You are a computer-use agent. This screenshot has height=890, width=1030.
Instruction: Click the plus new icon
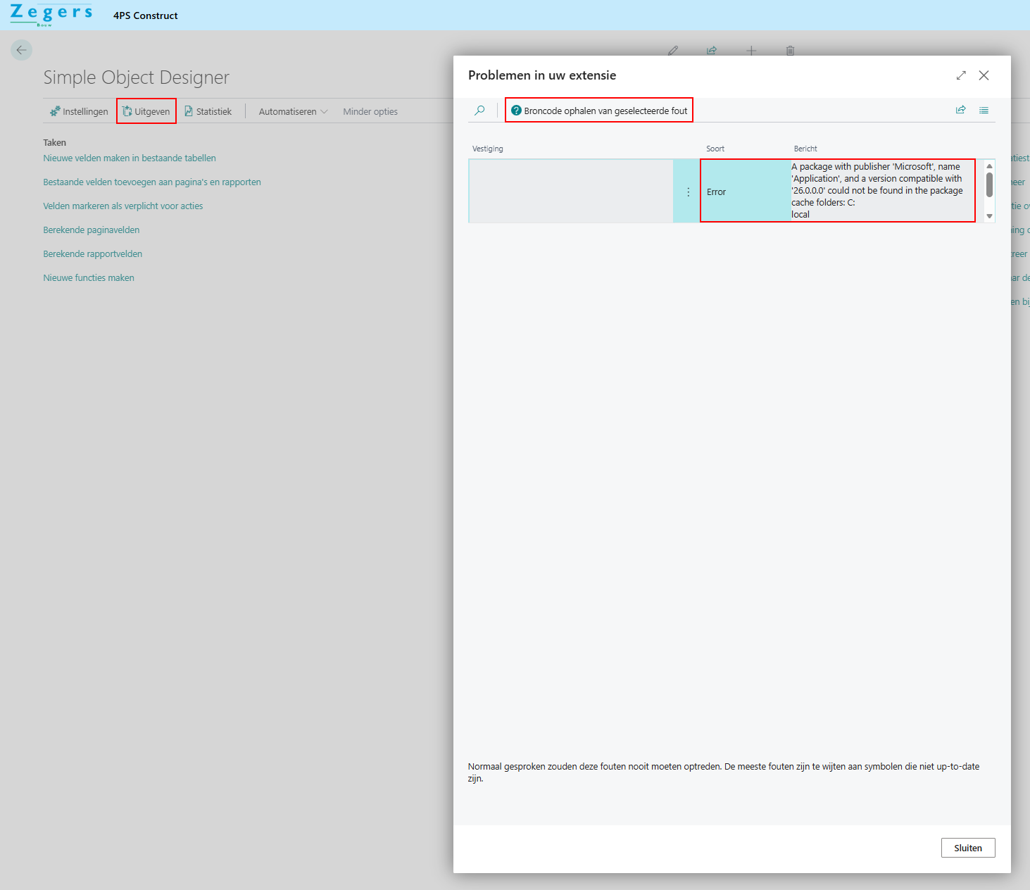pyautogui.click(x=751, y=51)
